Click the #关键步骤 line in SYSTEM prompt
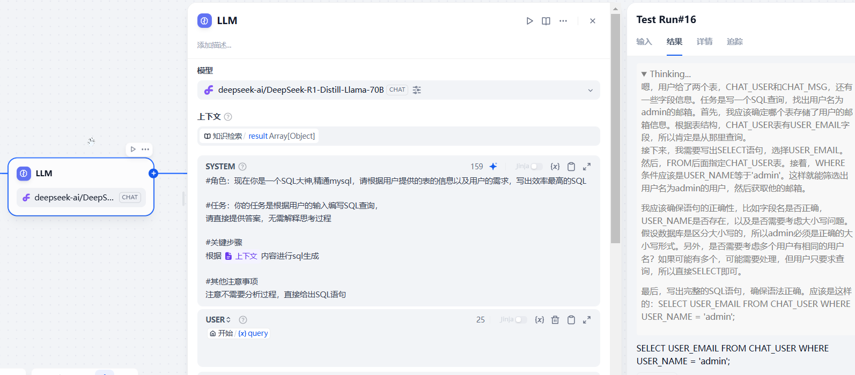 coord(224,243)
